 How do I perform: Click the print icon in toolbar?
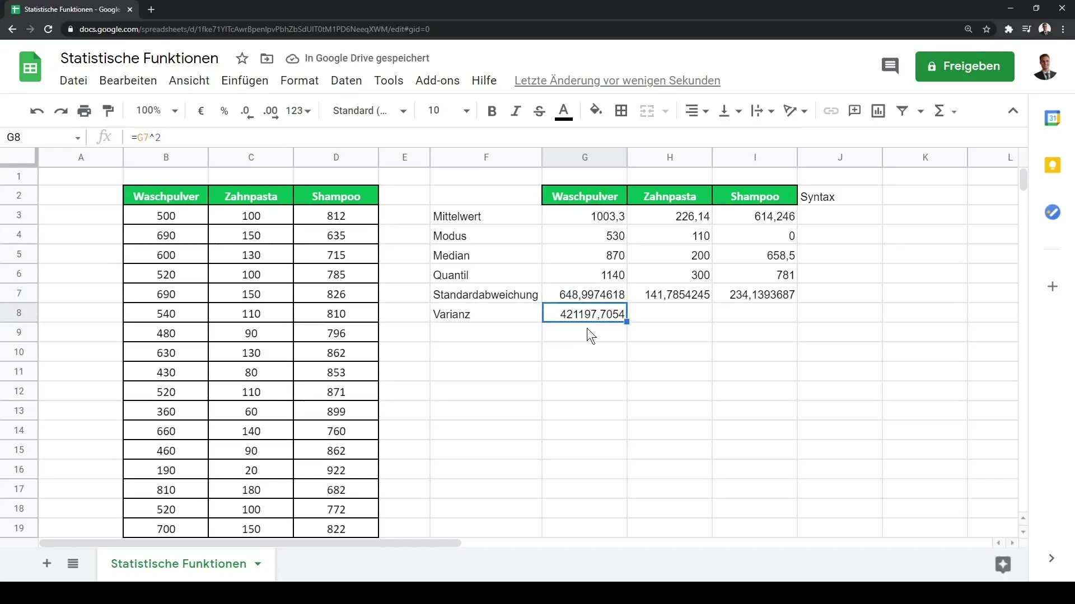[x=85, y=111]
